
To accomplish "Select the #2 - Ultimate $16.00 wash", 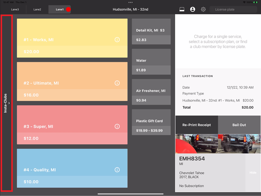I will click(x=72, y=81).
